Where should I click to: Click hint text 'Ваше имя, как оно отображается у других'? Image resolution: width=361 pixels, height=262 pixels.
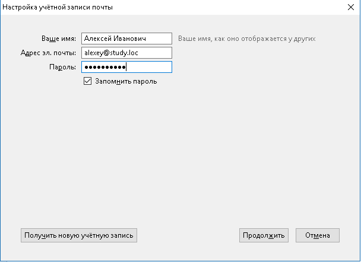pos(246,39)
